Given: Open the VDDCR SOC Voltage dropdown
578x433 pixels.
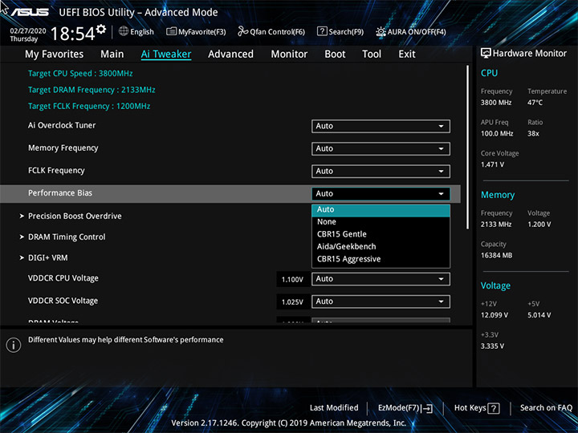Looking at the screenshot, I should 381,301.
